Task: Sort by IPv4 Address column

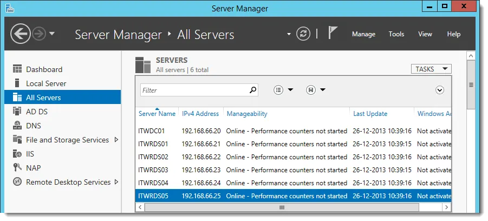Action: tap(201, 114)
